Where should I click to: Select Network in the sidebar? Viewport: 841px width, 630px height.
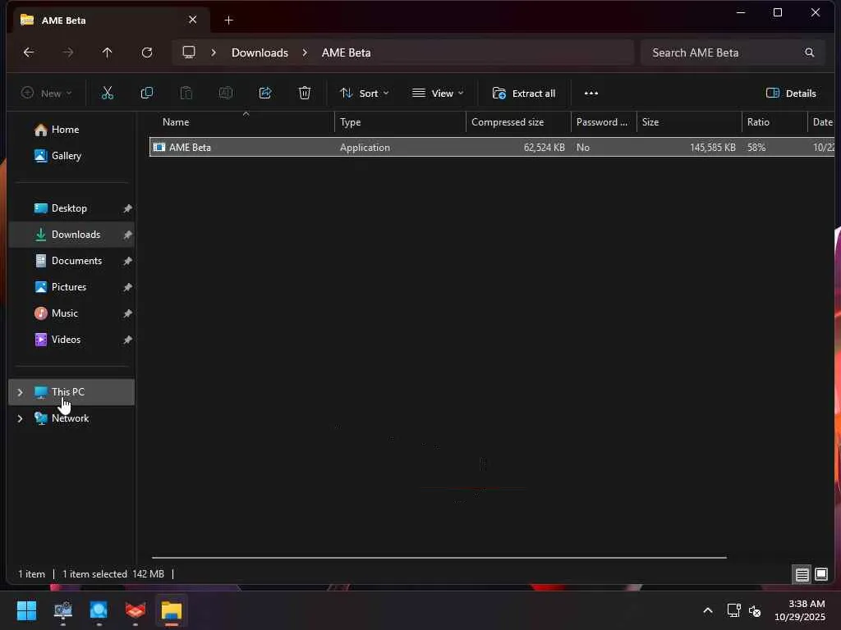click(x=71, y=418)
